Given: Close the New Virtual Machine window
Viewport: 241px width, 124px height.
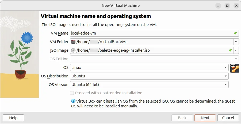Looking at the screenshot, I should [x=236, y=6].
